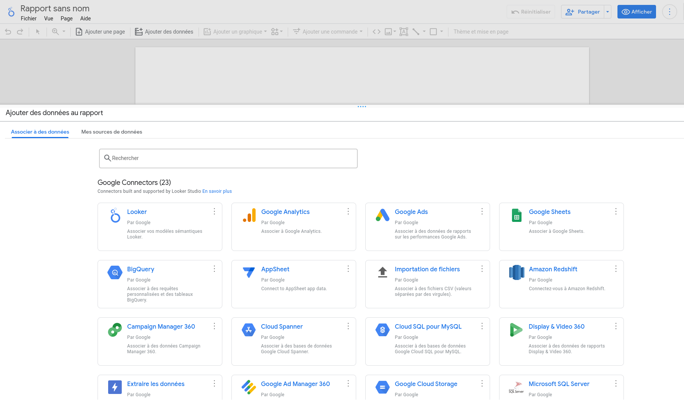This screenshot has height=400, width=684.
Task: Switch to Mes sources de données tab
Action: pos(112,132)
